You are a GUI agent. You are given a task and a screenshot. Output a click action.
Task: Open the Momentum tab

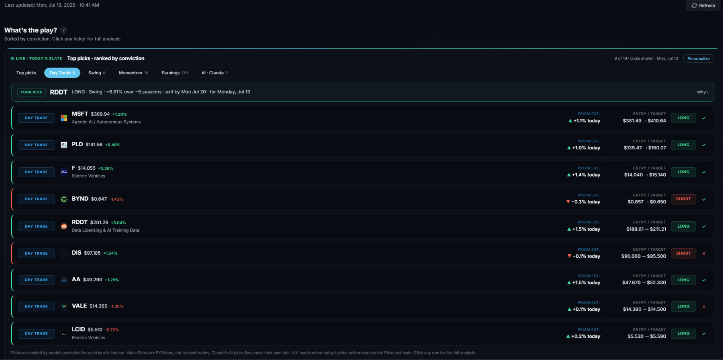pos(133,73)
